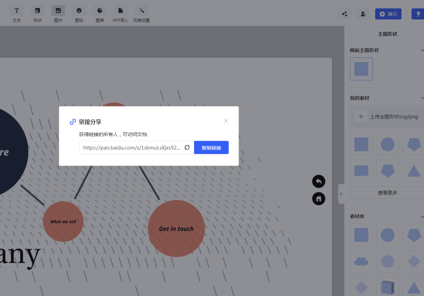
Task: Open the share icon in top bar
Action: pos(344,14)
